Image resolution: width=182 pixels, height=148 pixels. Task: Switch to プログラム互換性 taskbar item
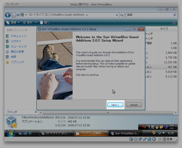pos(91,133)
